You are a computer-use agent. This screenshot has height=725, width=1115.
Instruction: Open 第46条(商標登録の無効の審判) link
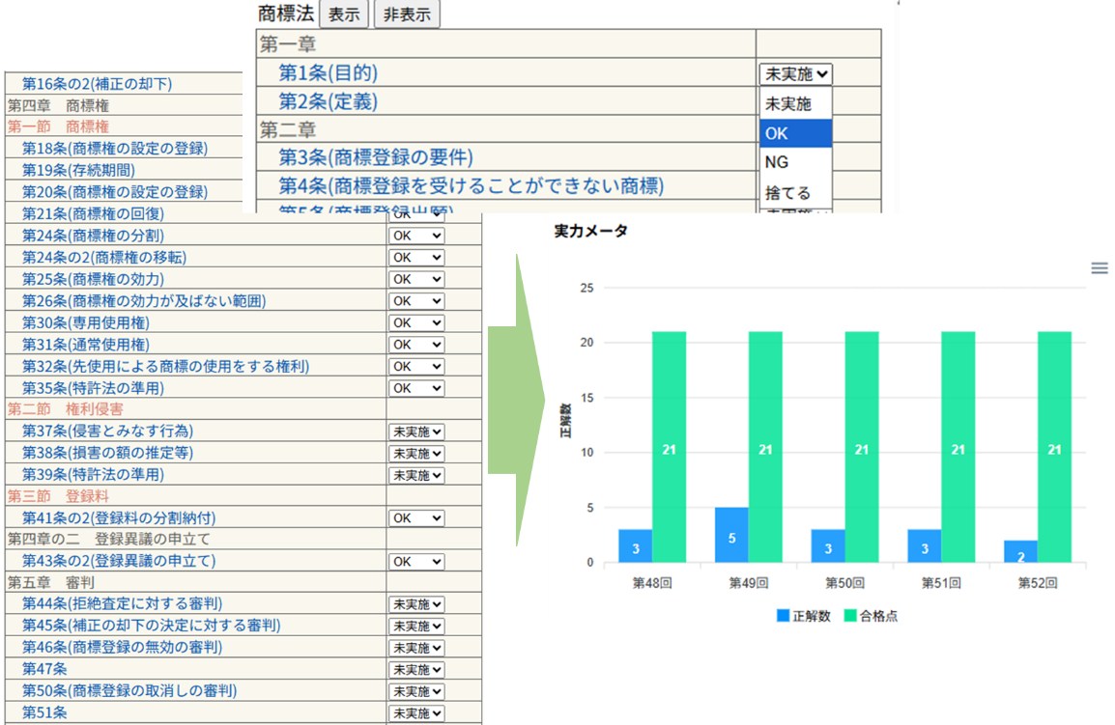tap(122, 647)
